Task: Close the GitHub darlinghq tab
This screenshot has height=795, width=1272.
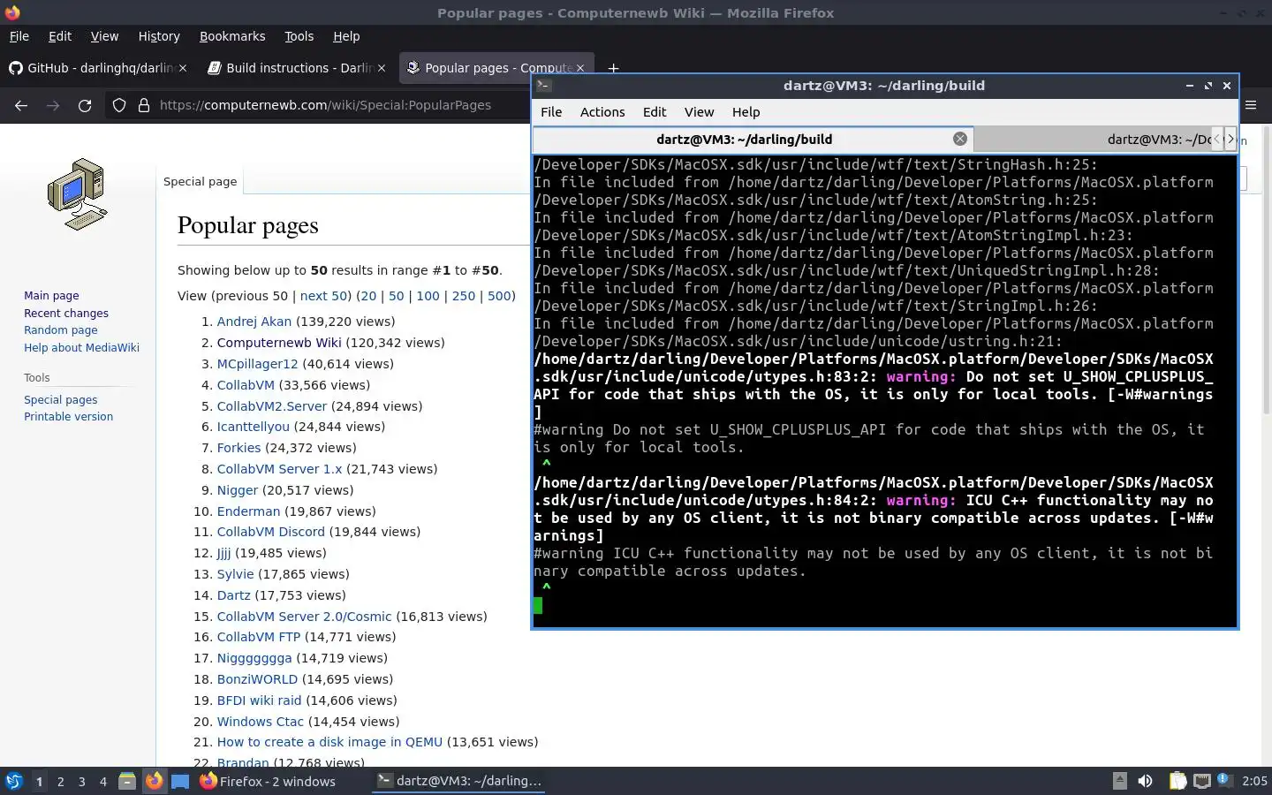Action: coord(183,68)
